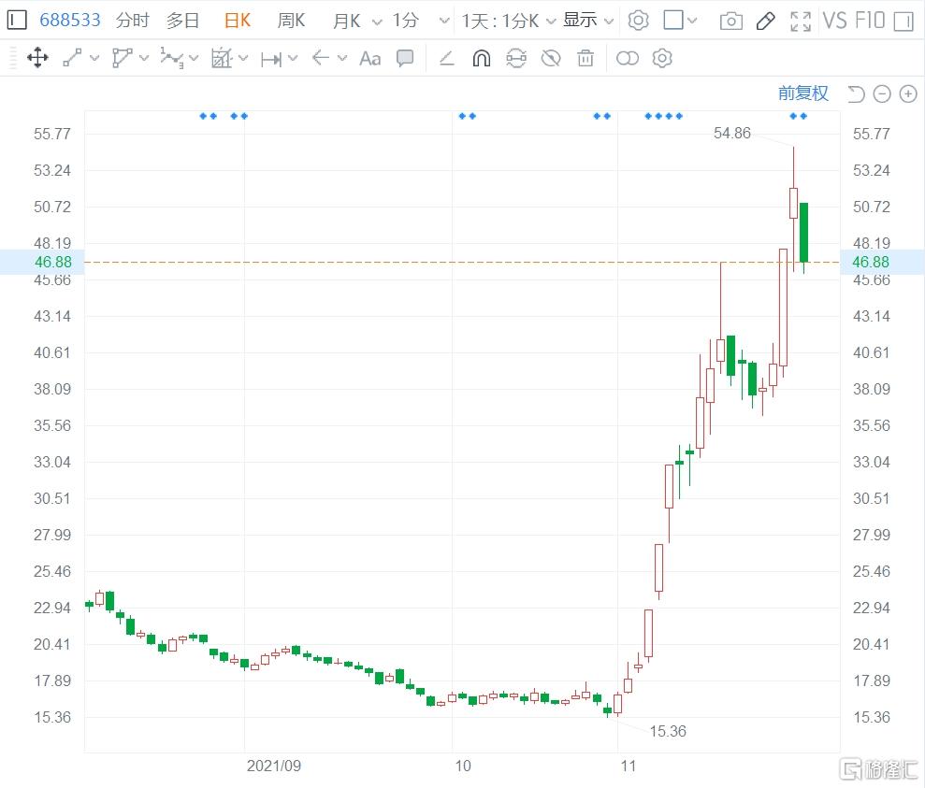Expand the dropdown arrow beside 月K
This screenshot has width=925, height=788.
377,21
